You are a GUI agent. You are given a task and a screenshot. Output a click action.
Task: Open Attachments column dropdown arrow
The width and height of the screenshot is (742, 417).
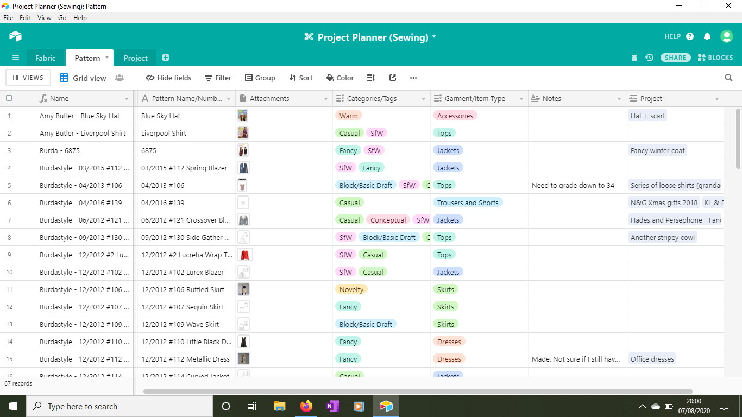(x=326, y=99)
